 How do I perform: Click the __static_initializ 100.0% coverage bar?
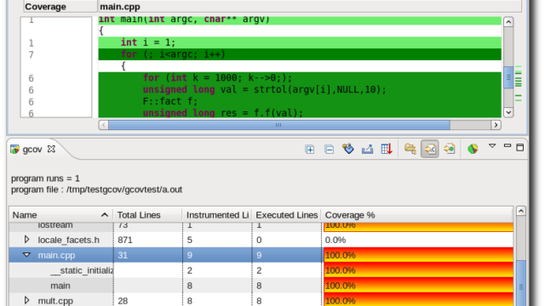coord(418,270)
